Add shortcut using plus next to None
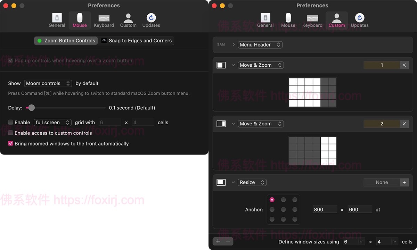 (x=404, y=183)
